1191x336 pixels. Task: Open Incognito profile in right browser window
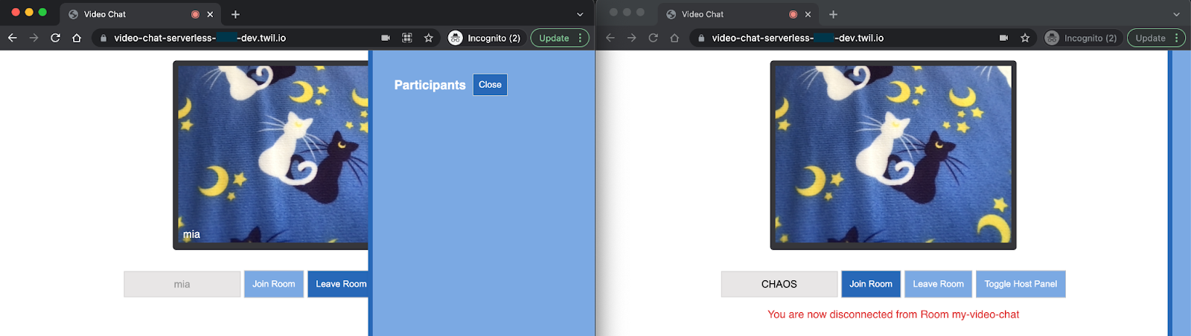1082,38
